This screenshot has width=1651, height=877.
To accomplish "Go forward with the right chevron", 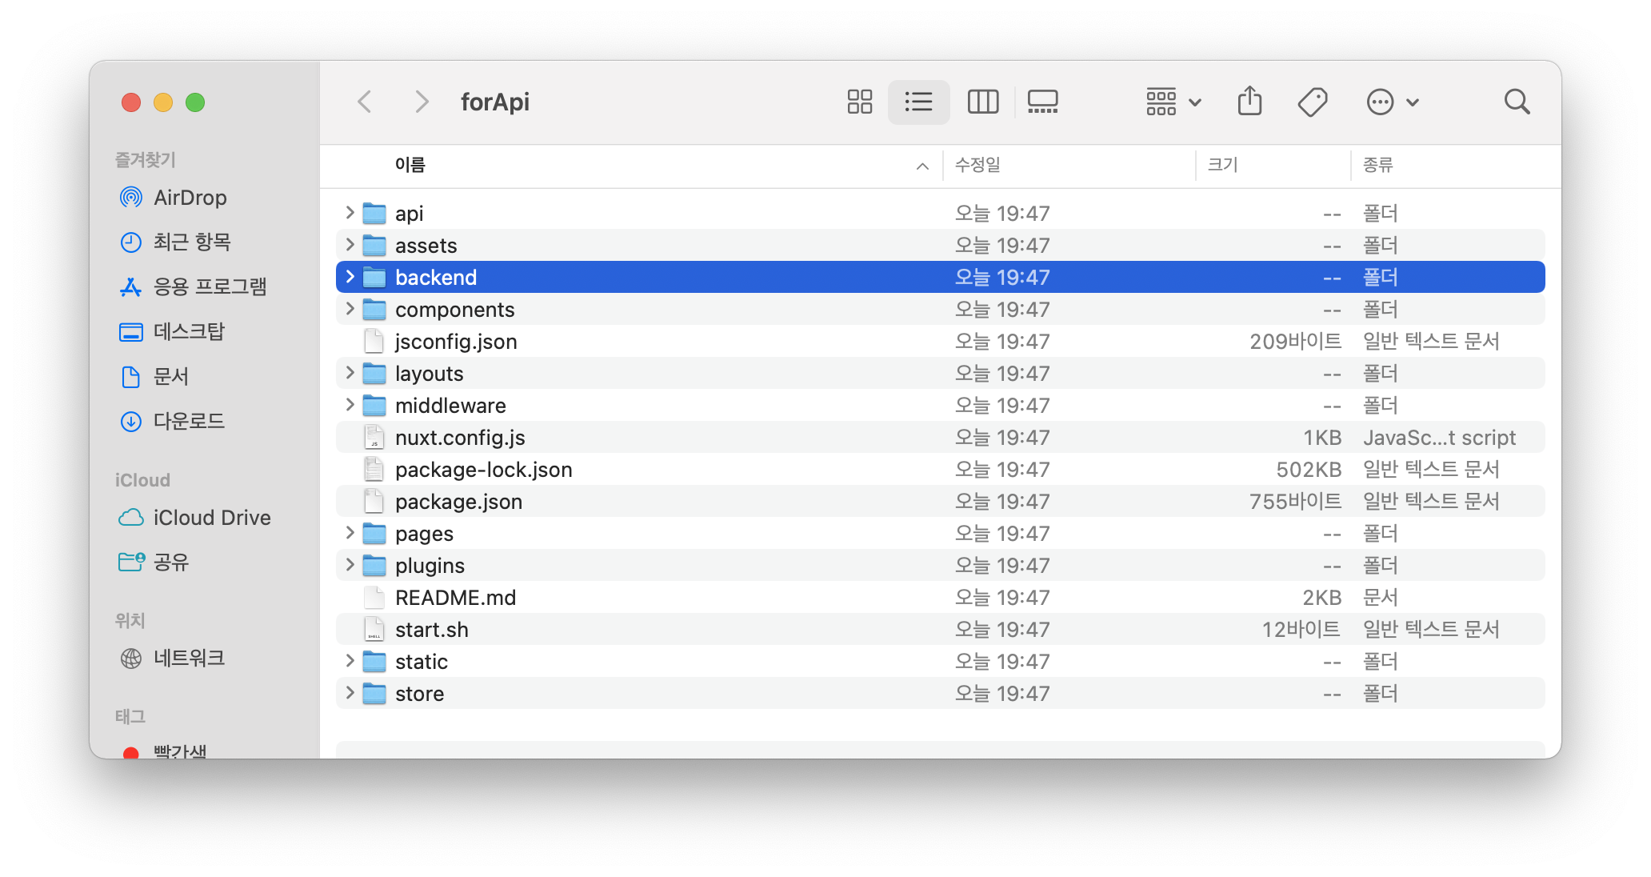I will (x=422, y=102).
